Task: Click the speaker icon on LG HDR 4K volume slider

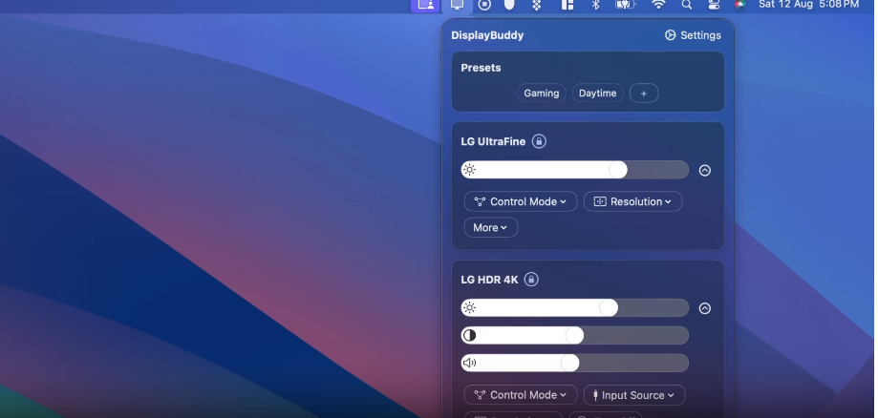Action: click(470, 363)
